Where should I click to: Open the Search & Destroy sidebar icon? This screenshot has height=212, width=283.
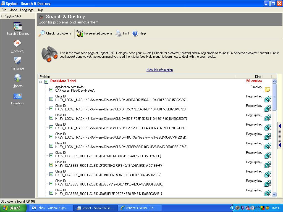(17, 26)
